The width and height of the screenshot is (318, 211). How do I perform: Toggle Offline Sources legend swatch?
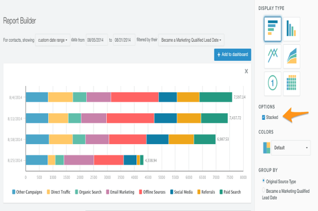click(x=140, y=192)
